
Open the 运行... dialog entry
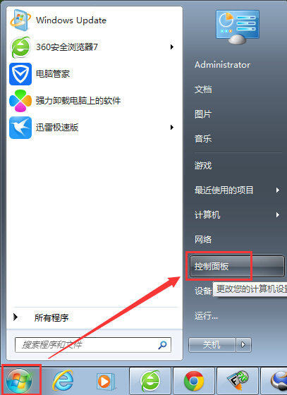click(x=206, y=315)
